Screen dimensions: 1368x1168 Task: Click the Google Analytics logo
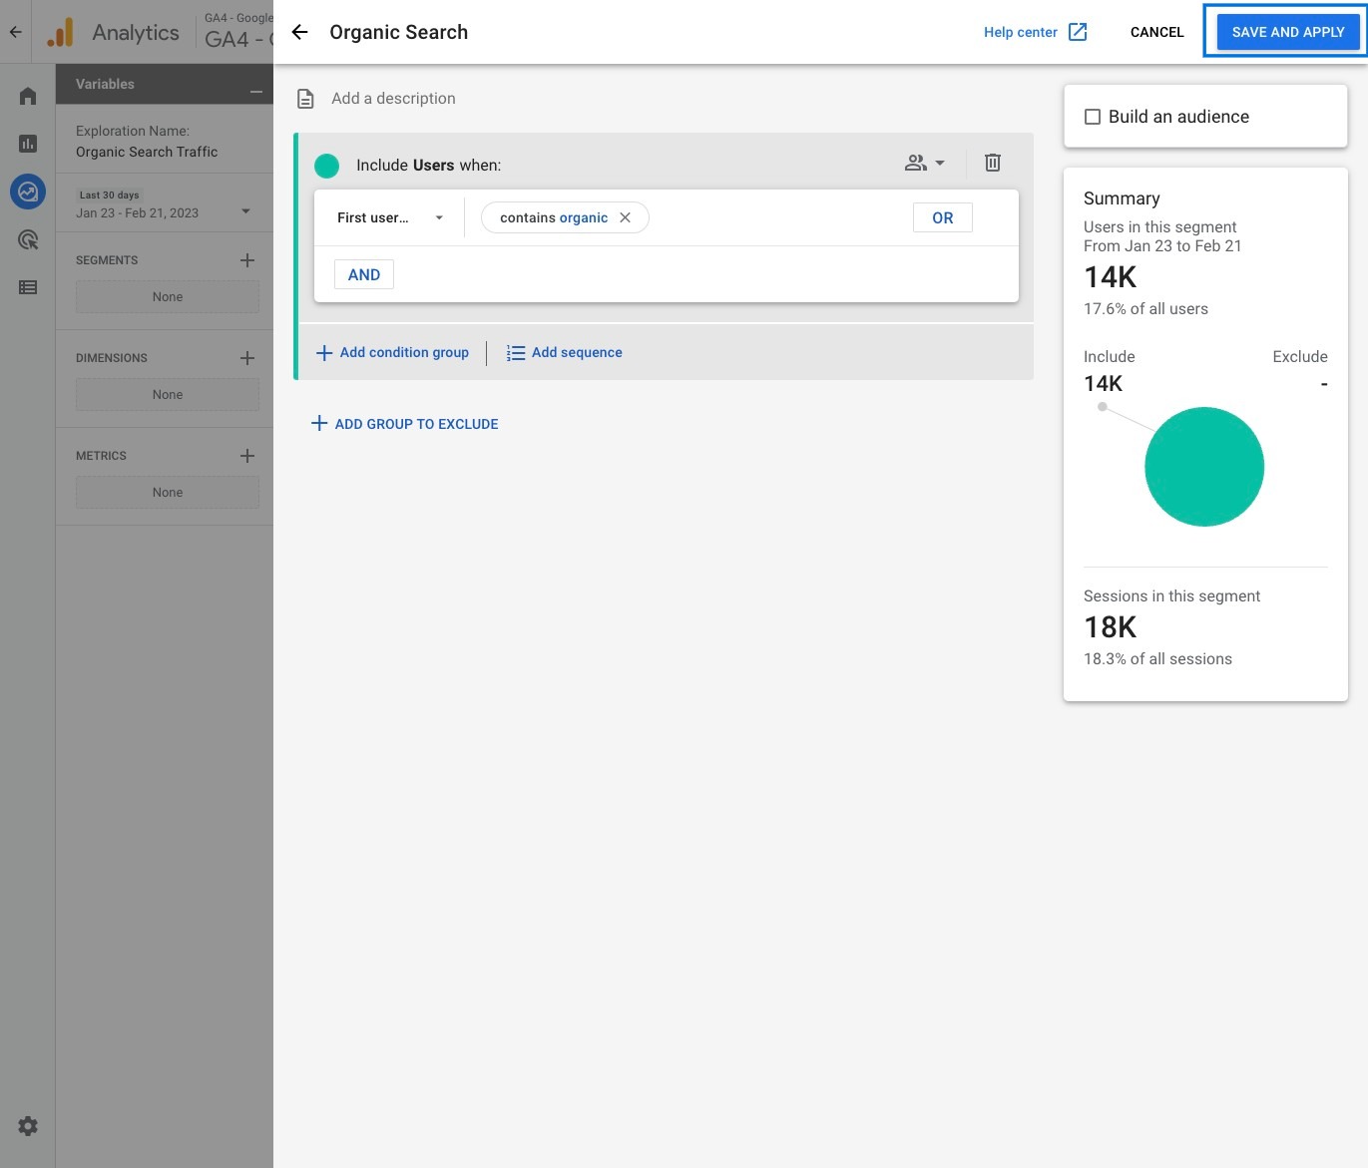click(61, 32)
